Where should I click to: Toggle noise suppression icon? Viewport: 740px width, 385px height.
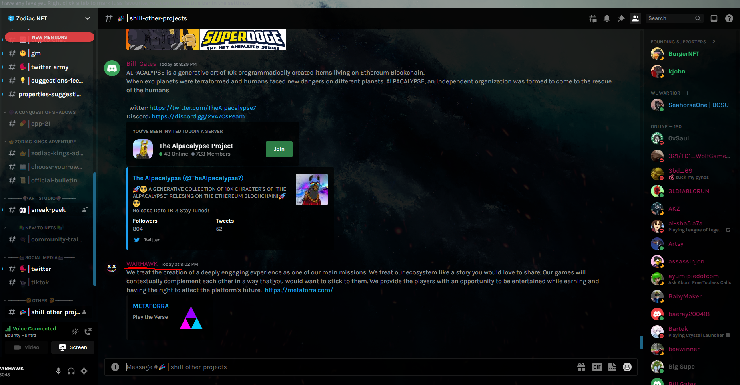click(75, 331)
